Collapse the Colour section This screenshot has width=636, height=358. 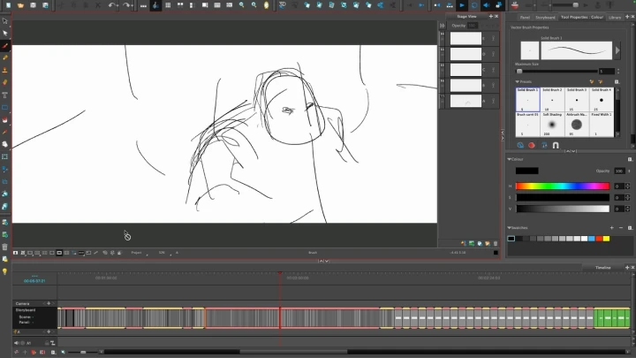[510, 158]
